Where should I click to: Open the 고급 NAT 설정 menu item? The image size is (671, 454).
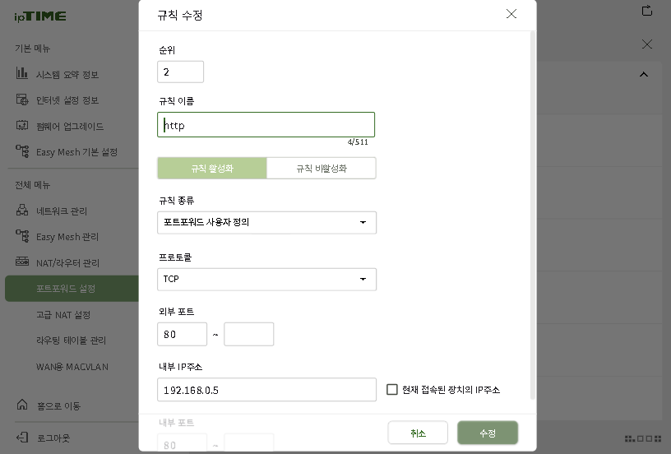pos(63,314)
